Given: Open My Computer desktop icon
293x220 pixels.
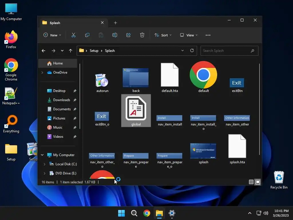Looking at the screenshot, I should pyautogui.click(x=11, y=11).
